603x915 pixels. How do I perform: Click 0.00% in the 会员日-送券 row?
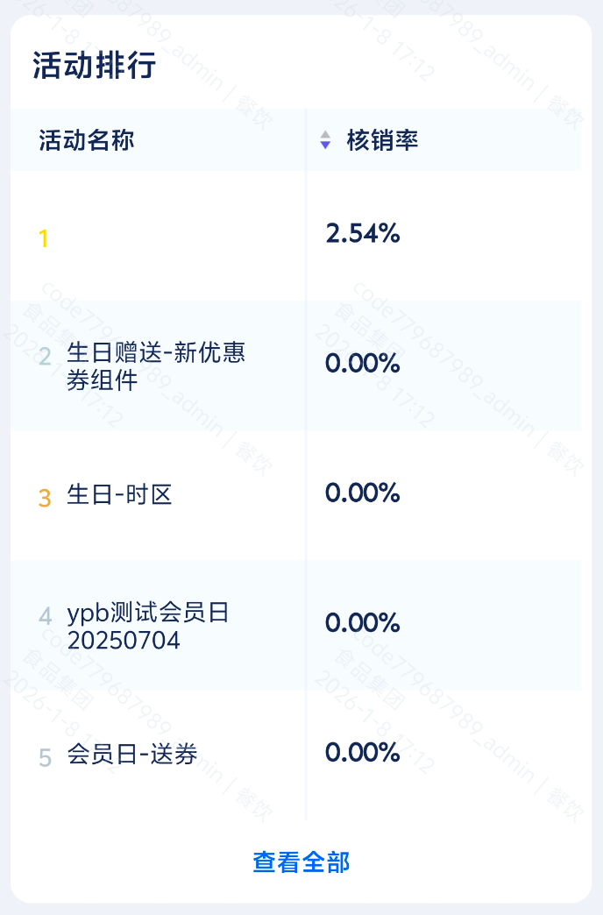pyautogui.click(x=363, y=753)
